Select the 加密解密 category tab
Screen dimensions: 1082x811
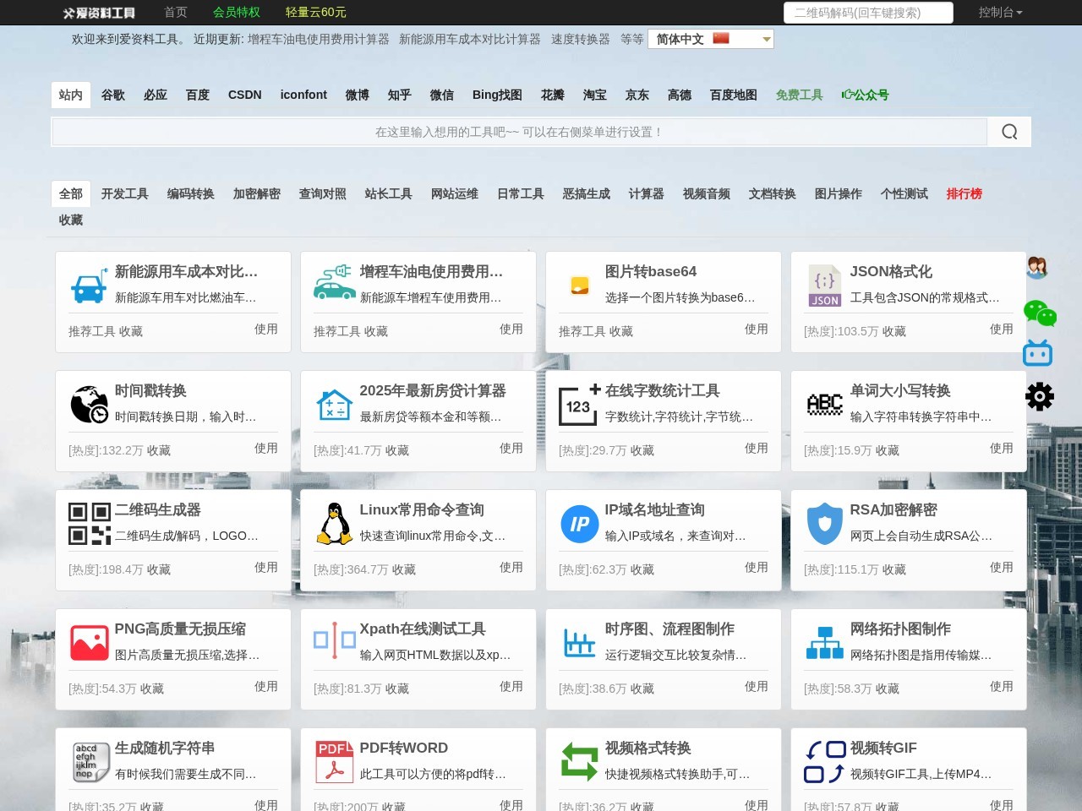(x=257, y=193)
